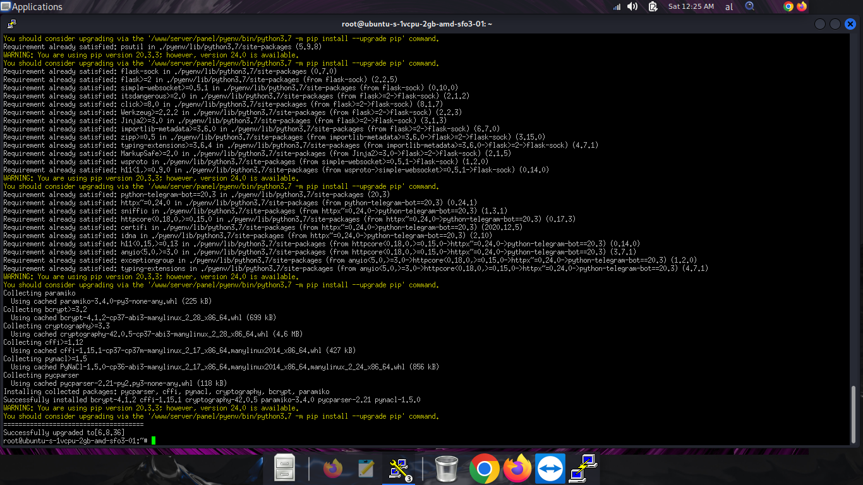Open the Trash bin in the dock

447,469
